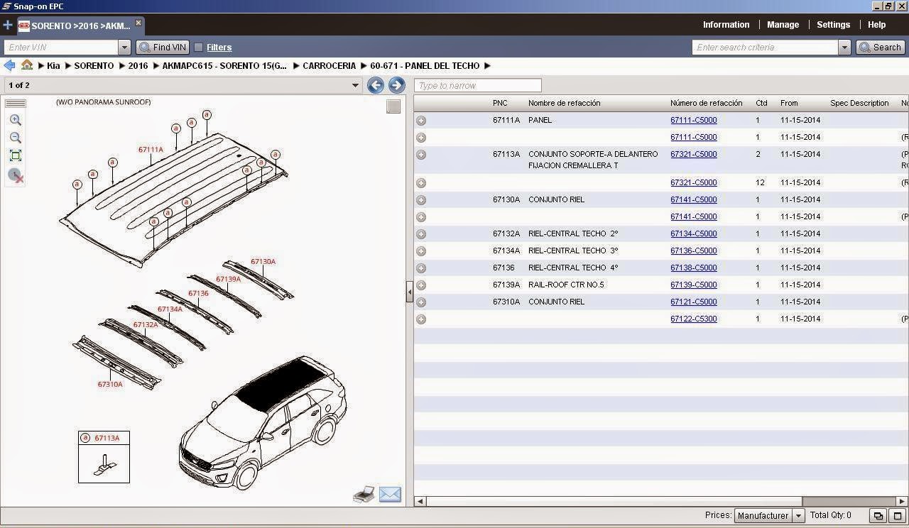This screenshot has width=909, height=528.
Task: Sort by the Ctd column header
Action: [x=761, y=103]
